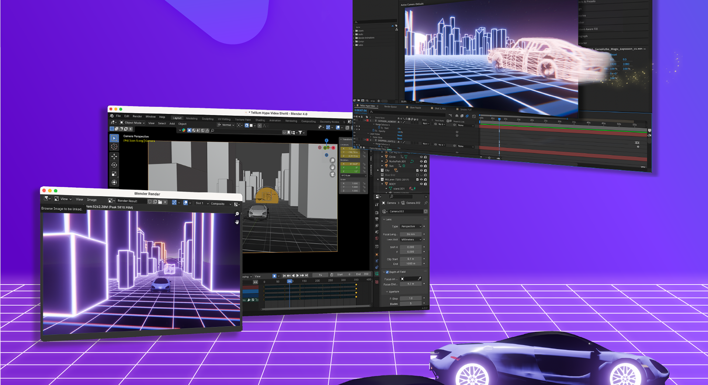Screen dimensions: 708x385
Task: Select the Select Box tool in Blender
Action: coord(114,138)
